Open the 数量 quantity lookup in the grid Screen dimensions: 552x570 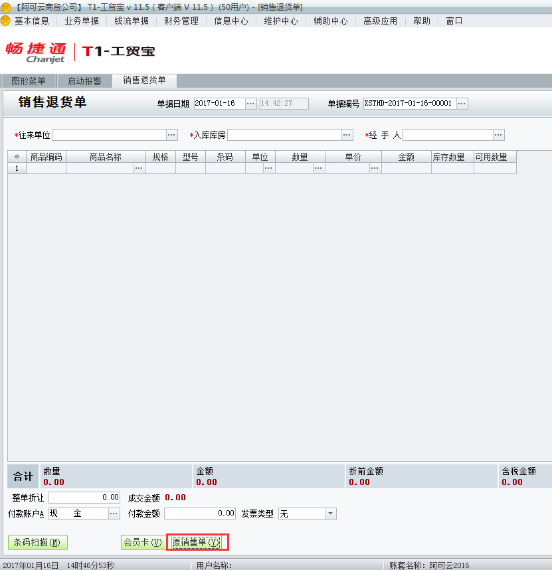pos(318,168)
